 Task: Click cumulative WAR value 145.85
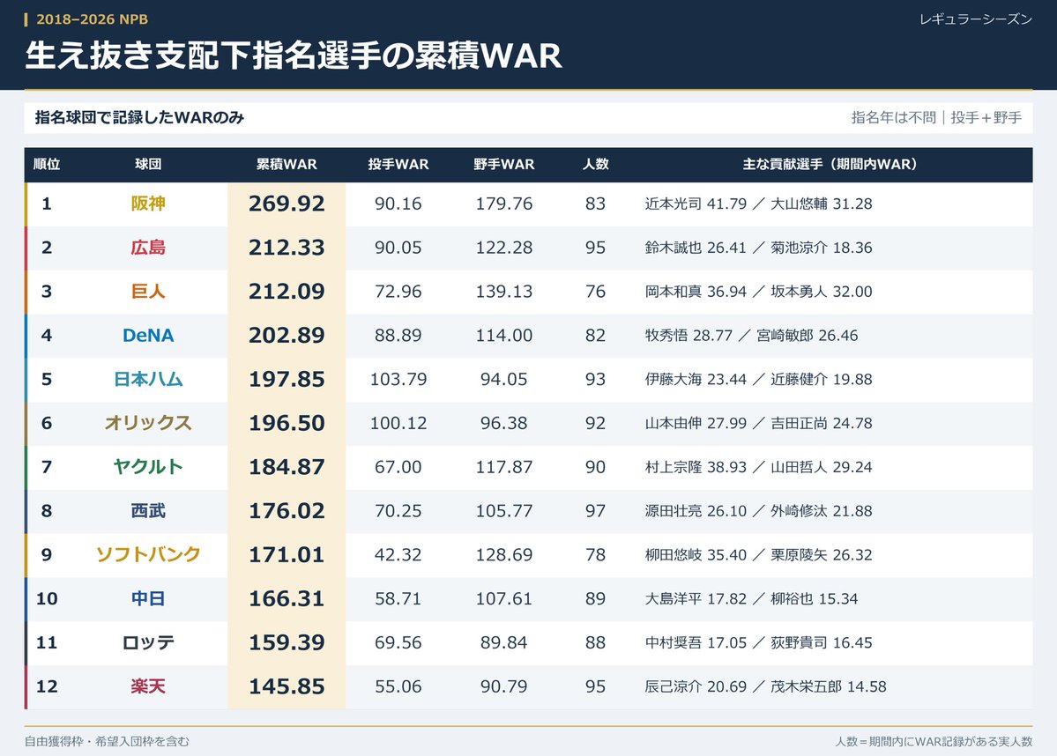(287, 686)
